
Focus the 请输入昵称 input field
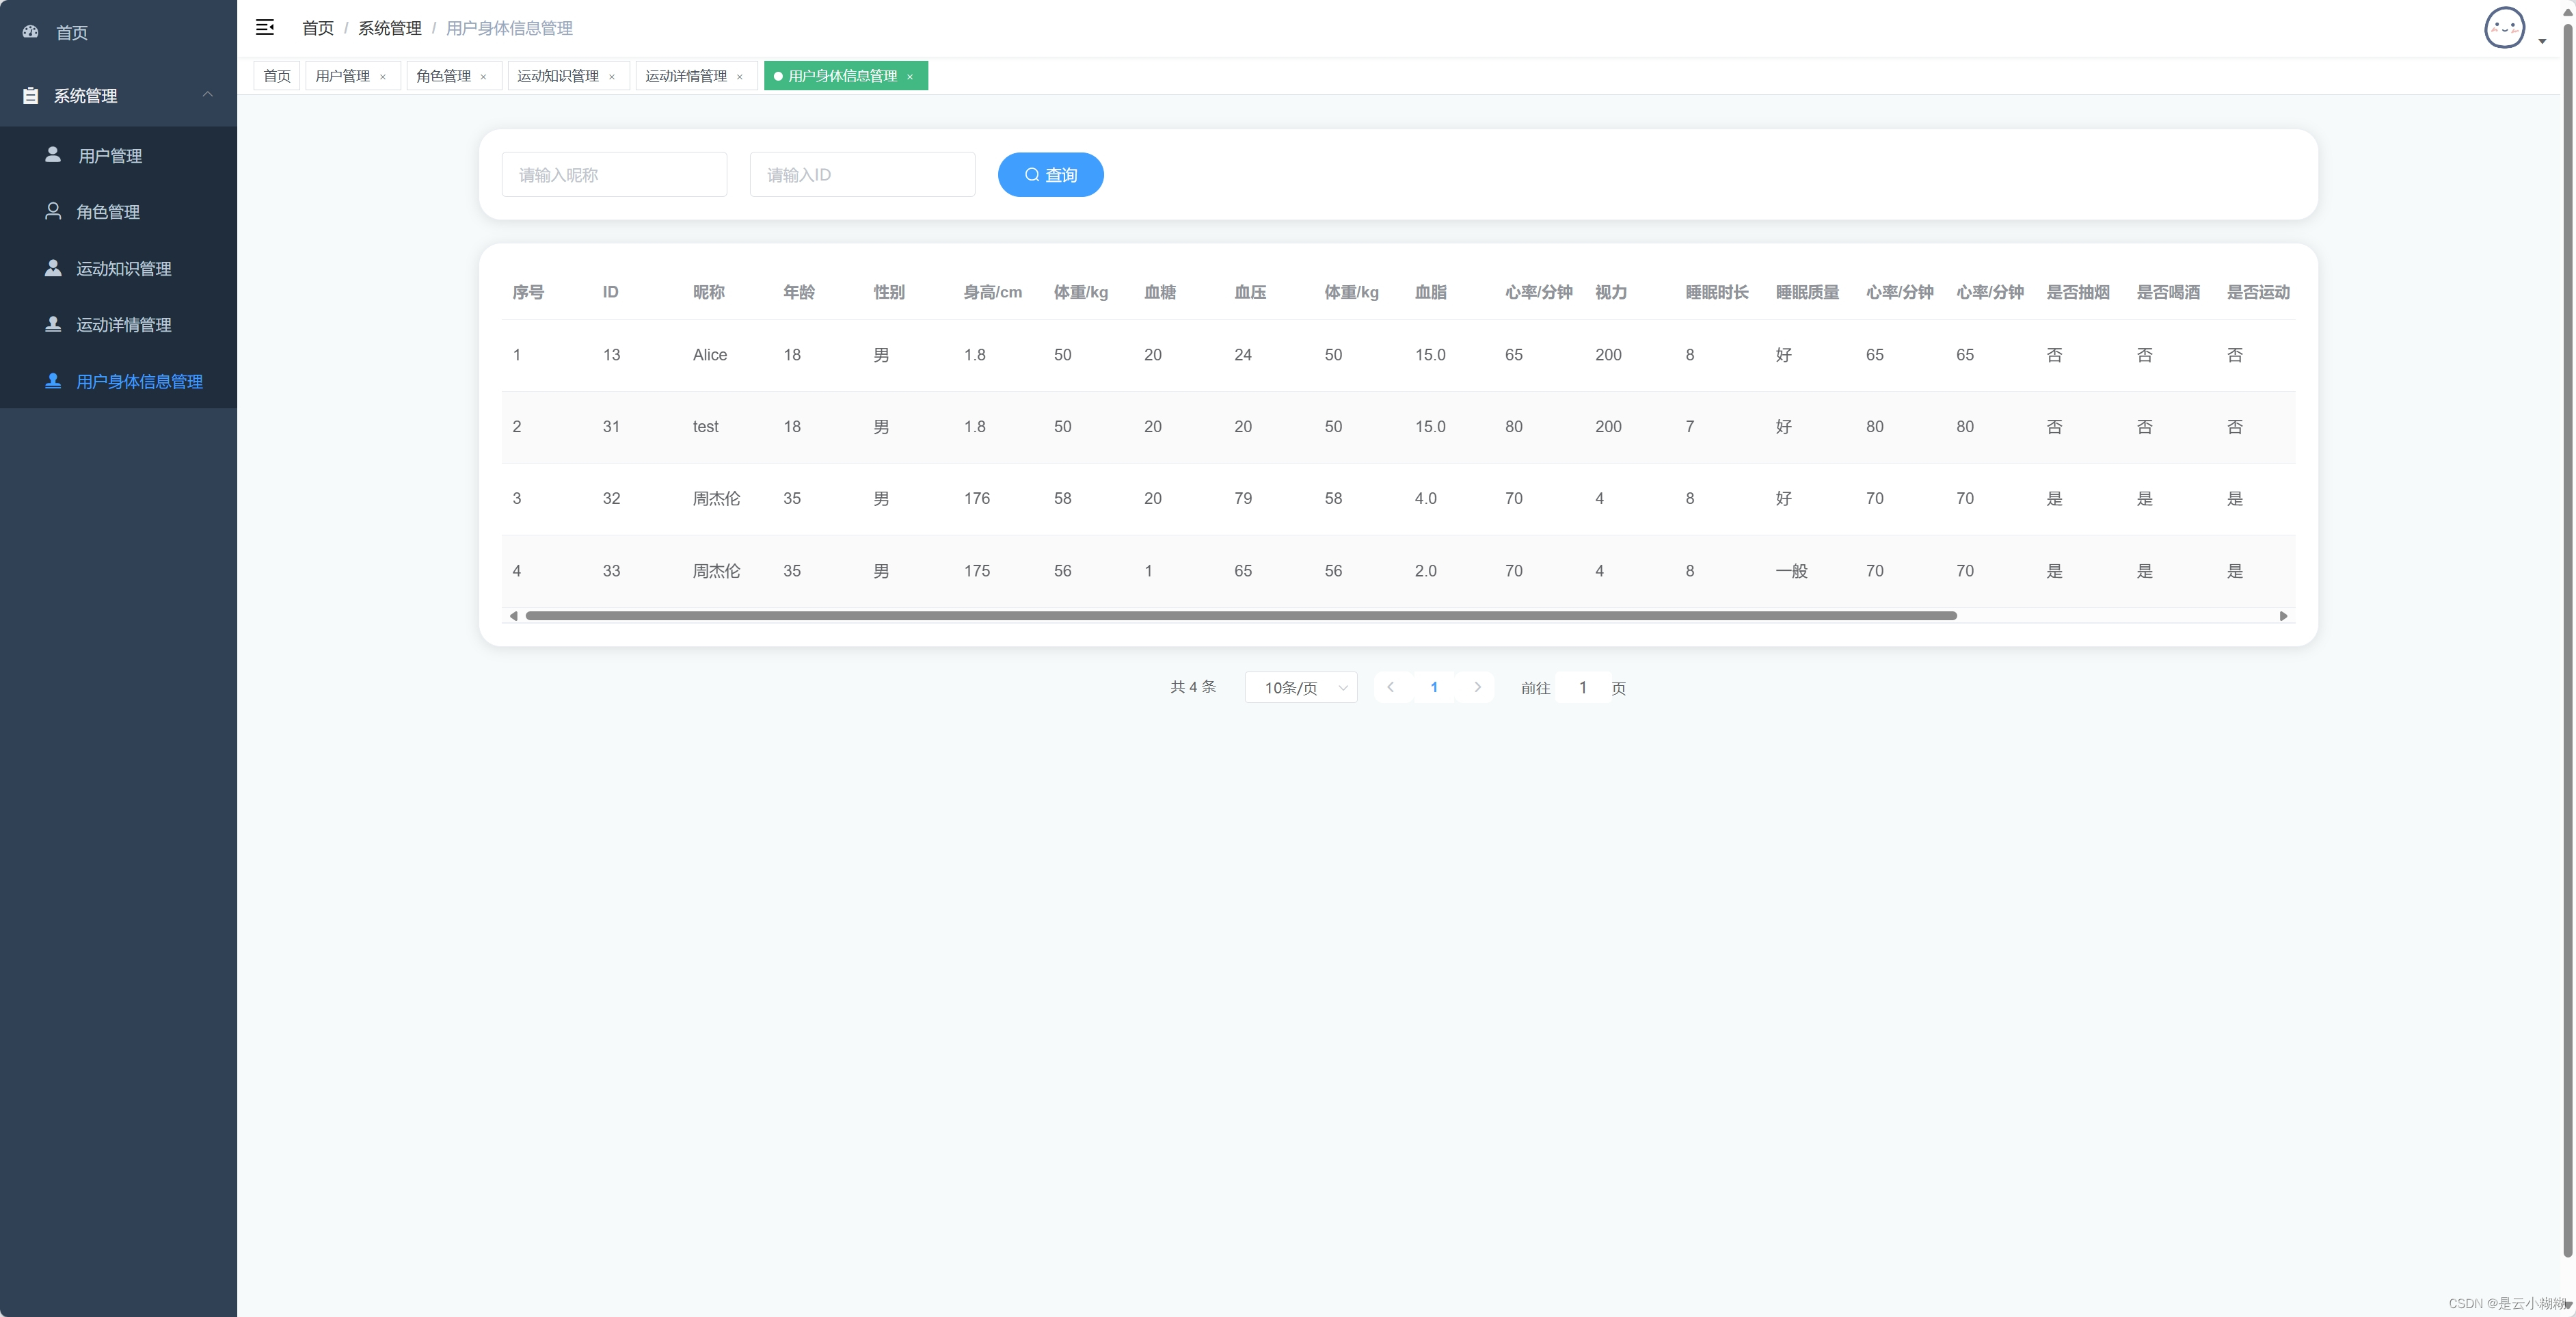click(x=614, y=175)
